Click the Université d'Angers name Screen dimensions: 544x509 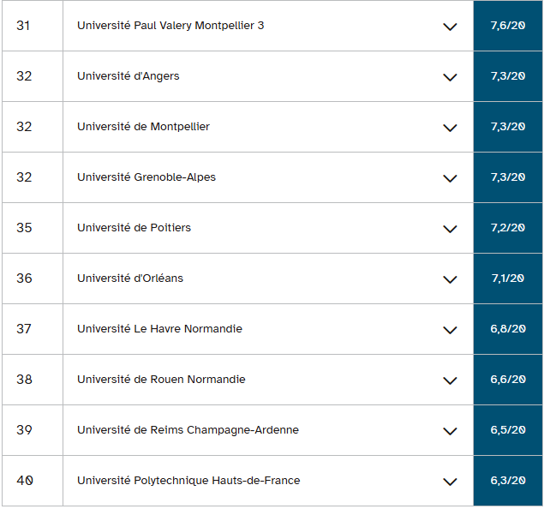click(x=129, y=76)
